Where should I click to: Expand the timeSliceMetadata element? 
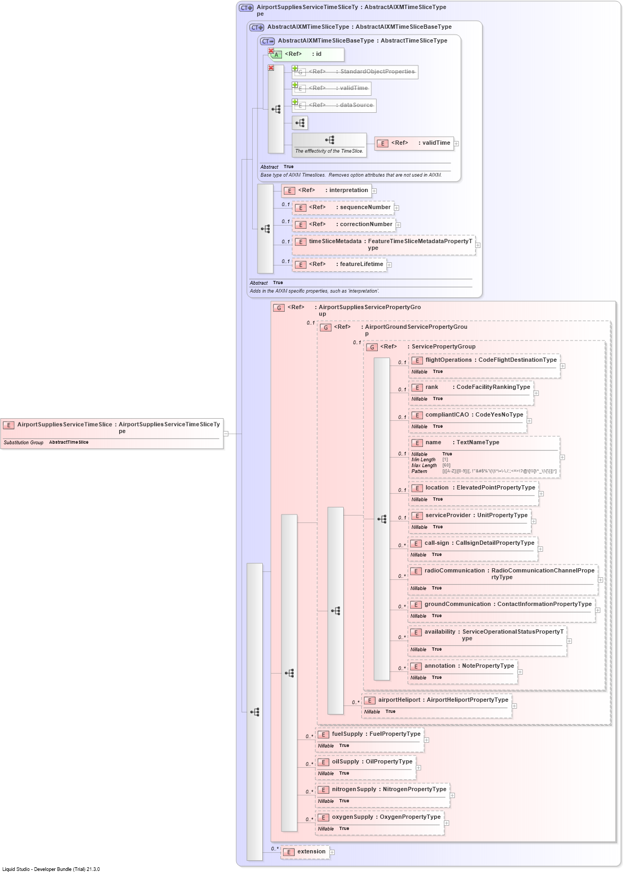[x=478, y=245]
